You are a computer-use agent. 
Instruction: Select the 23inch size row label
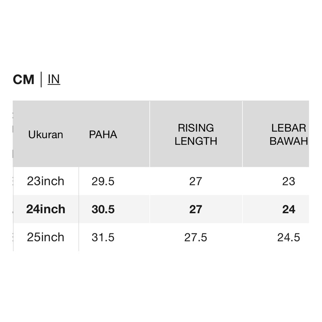point(45,181)
